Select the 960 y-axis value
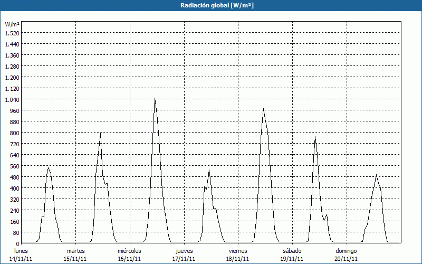The image size is (422, 264). click(x=15, y=111)
